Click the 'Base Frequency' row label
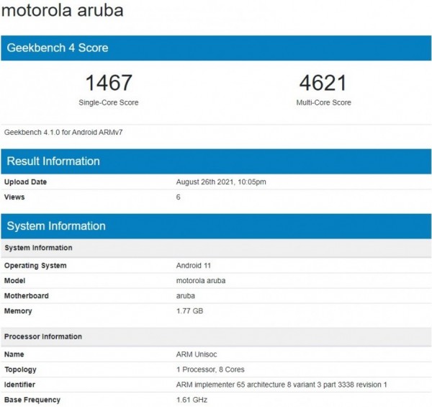This screenshot has width=432, height=407. [32, 400]
